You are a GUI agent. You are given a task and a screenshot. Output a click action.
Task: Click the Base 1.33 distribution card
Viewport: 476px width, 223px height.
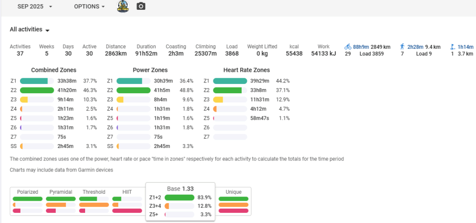click(180, 202)
